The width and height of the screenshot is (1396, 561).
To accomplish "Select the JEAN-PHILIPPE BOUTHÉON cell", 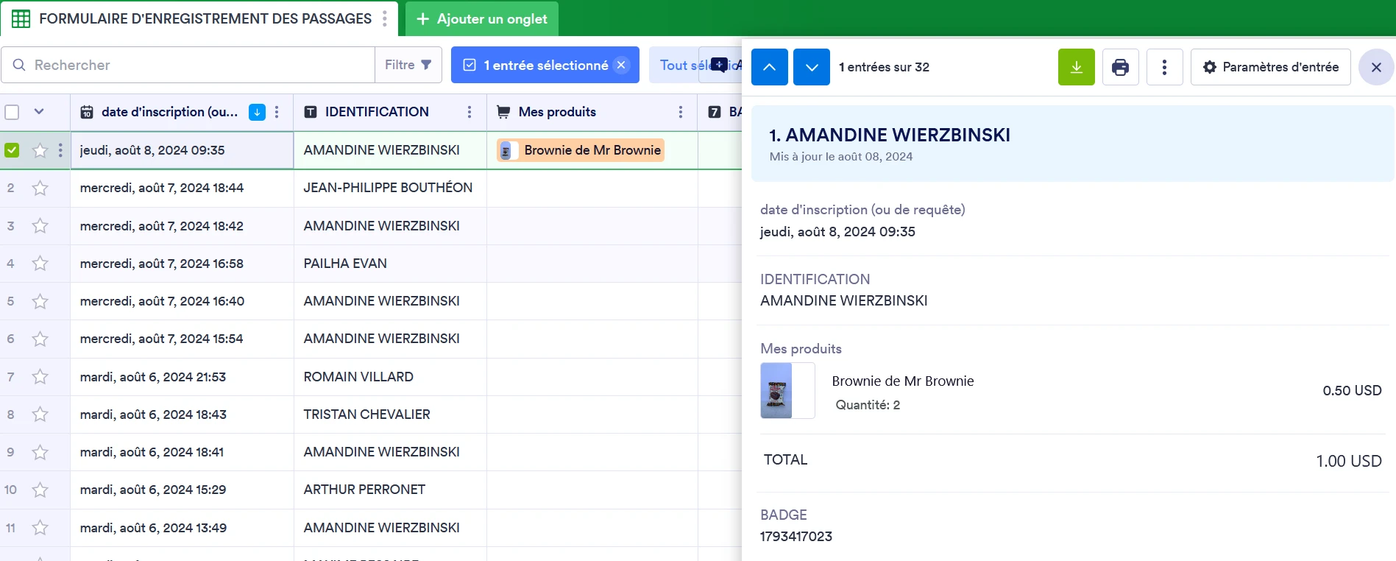I will click(x=390, y=188).
